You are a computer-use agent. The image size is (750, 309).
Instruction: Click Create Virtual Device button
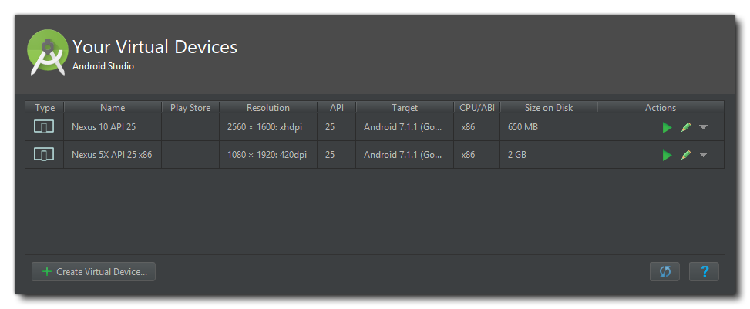click(93, 272)
